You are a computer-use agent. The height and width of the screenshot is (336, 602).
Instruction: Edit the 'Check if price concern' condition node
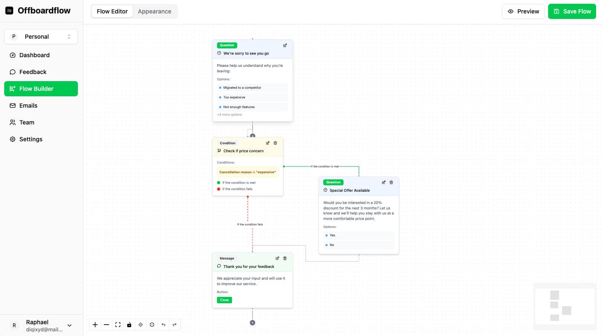pos(268,143)
